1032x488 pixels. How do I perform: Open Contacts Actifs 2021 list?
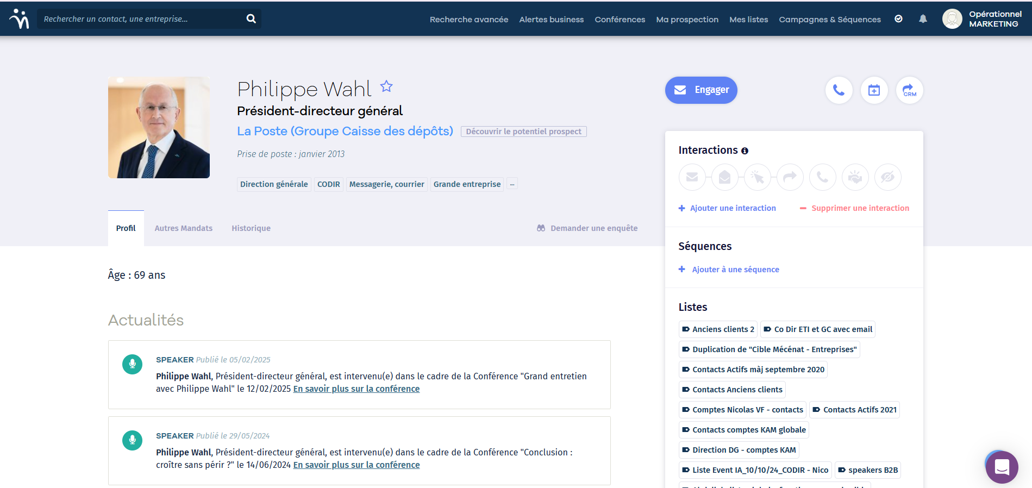tap(855, 410)
